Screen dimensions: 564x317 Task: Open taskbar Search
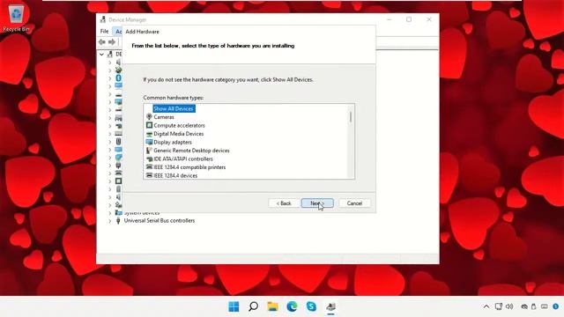click(x=253, y=306)
